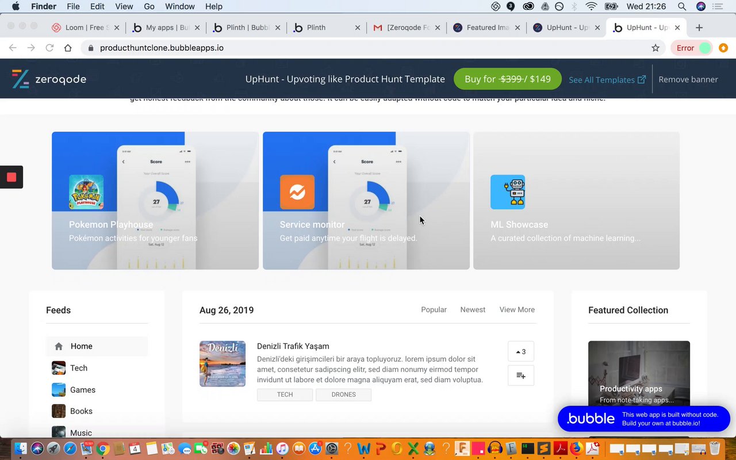
Task: Go back to the previous page
Action: point(13,48)
